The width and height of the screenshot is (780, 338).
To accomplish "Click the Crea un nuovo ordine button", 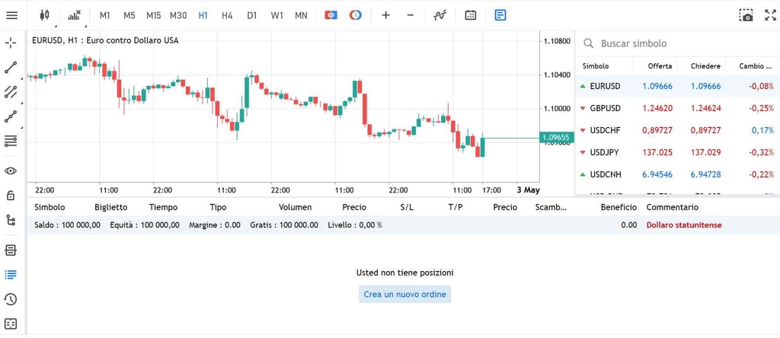I will (x=404, y=294).
